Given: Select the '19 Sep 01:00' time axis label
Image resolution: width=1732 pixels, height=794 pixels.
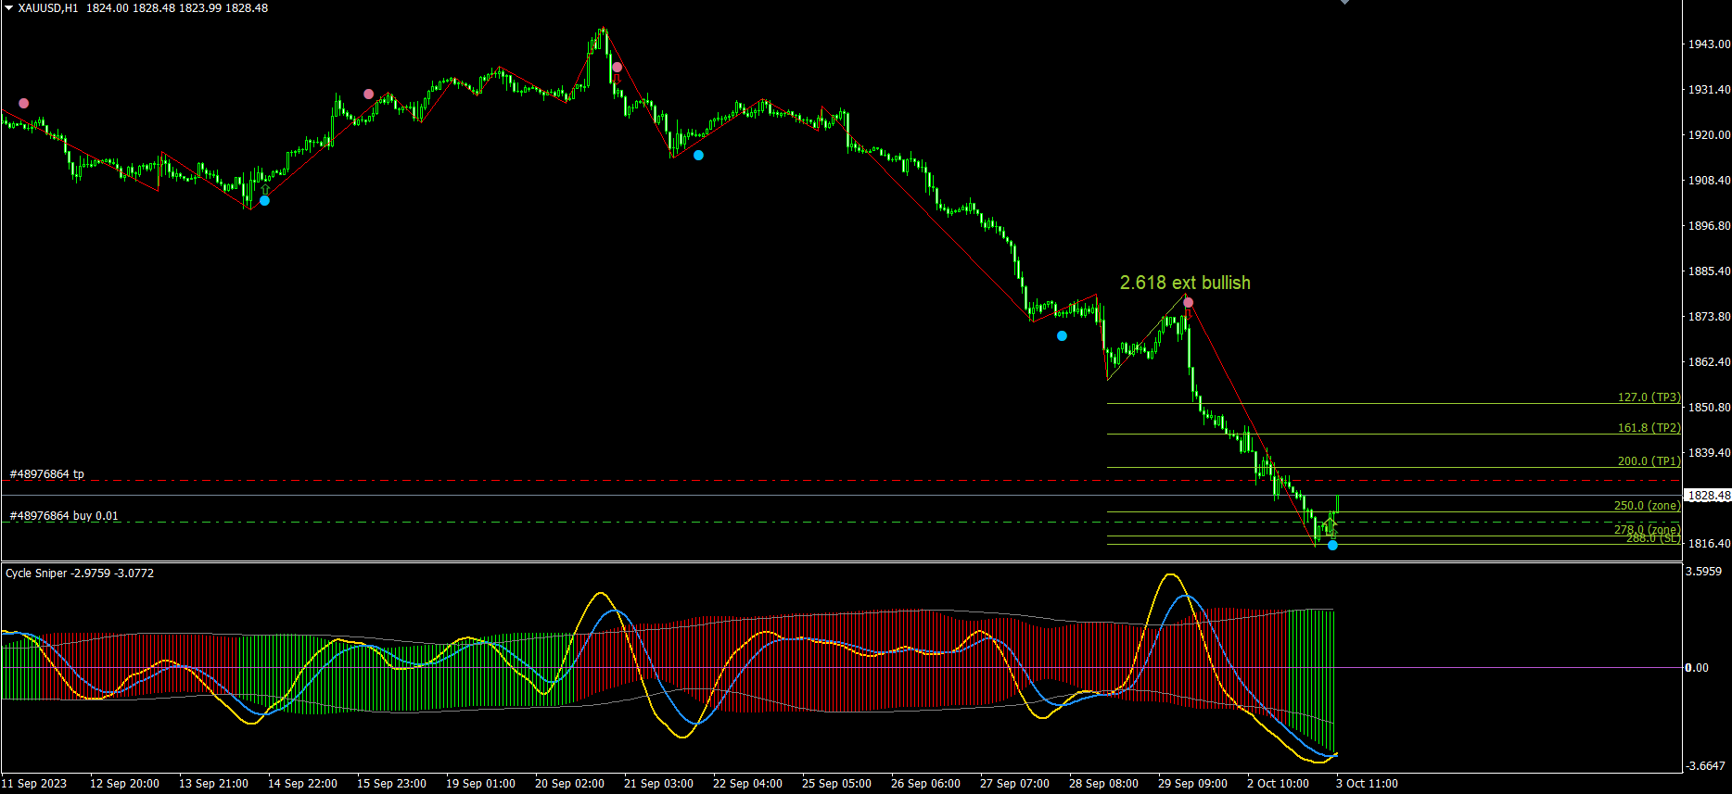Looking at the screenshot, I should (480, 784).
